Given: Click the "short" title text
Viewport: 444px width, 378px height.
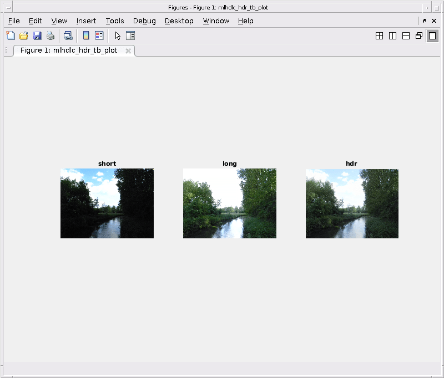Looking at the screenshot, I should [107, 164].
